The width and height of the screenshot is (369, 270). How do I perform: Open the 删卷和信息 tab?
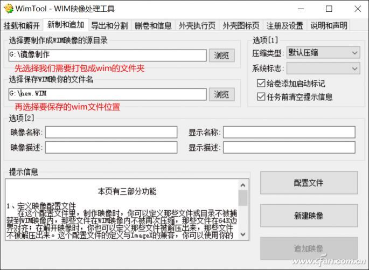click(153, 25)
